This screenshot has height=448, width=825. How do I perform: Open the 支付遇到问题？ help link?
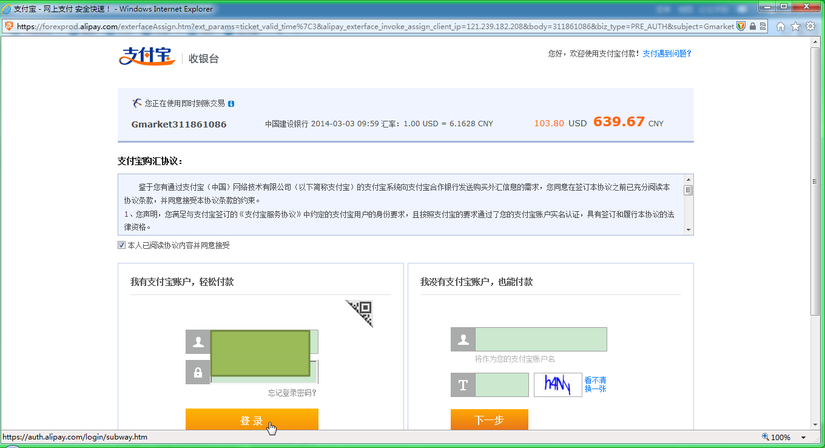667,53
